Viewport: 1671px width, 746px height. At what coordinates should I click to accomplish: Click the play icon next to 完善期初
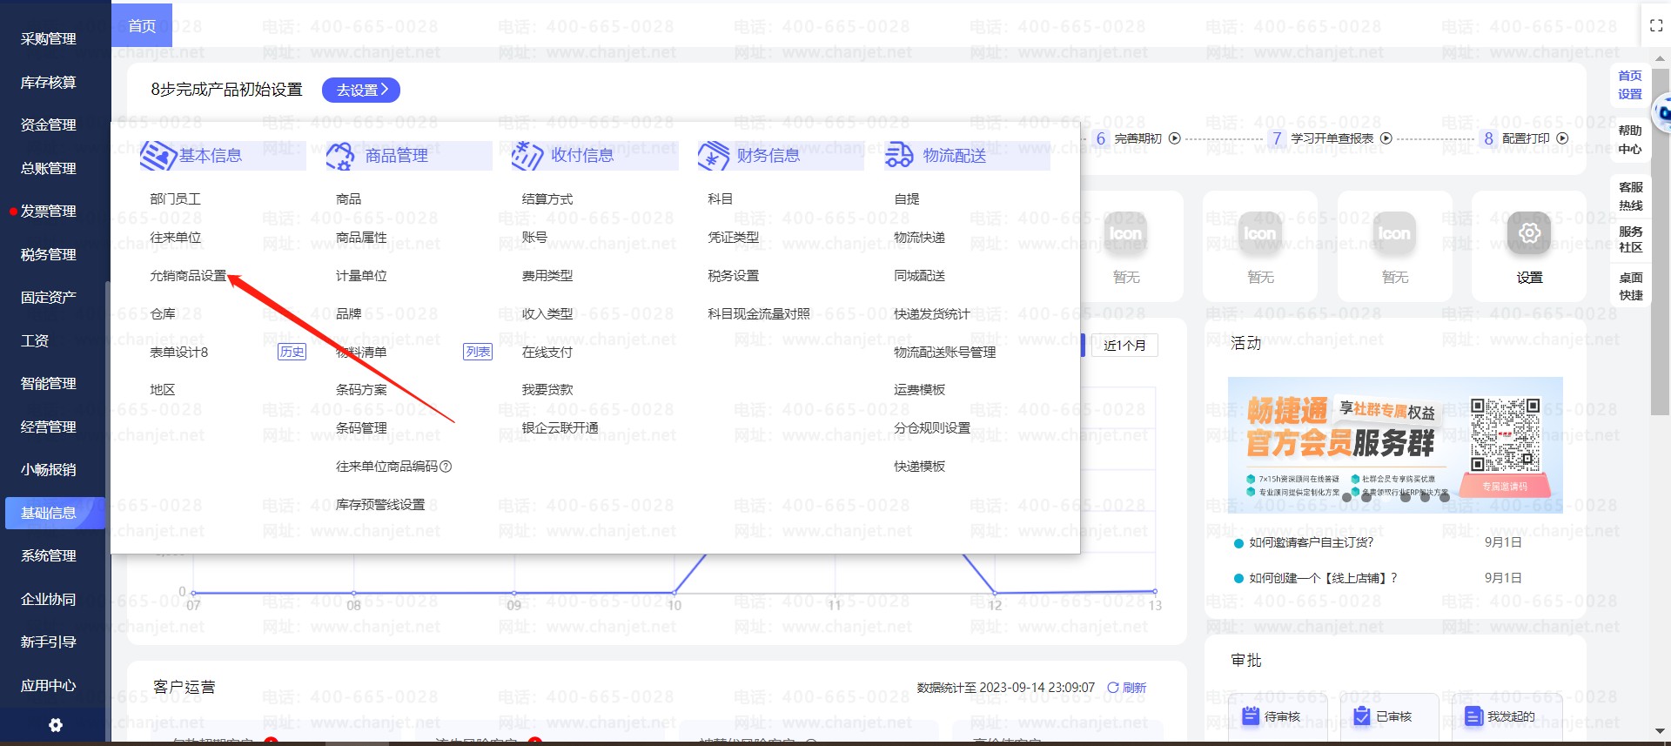point(1174,138)
